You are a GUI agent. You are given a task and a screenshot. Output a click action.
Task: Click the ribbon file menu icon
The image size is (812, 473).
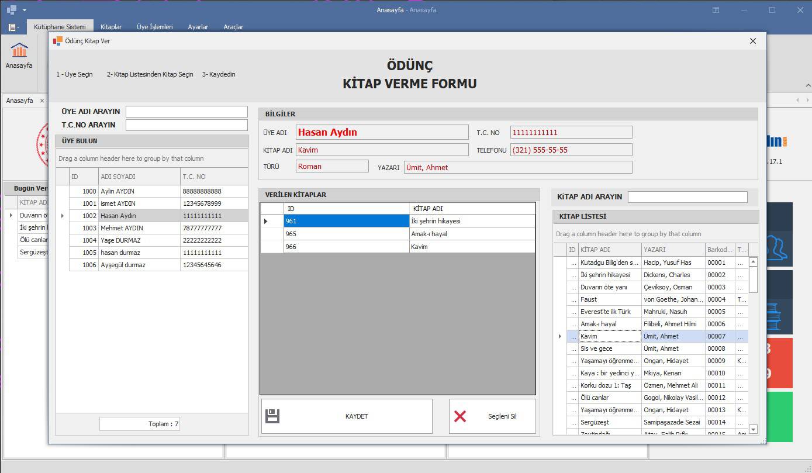[13, 27]
